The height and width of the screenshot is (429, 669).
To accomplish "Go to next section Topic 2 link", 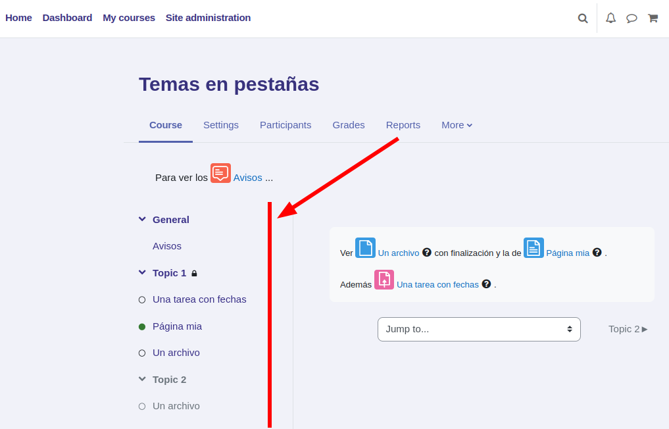I will 628,329.
